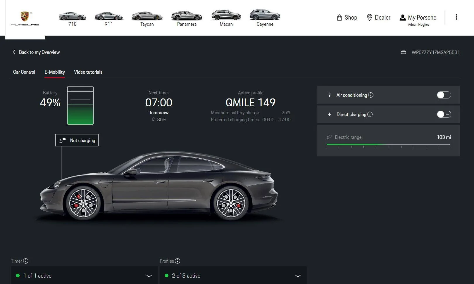
Task: Click the car icon beside the VIN
Action: (x=404, y=52)
